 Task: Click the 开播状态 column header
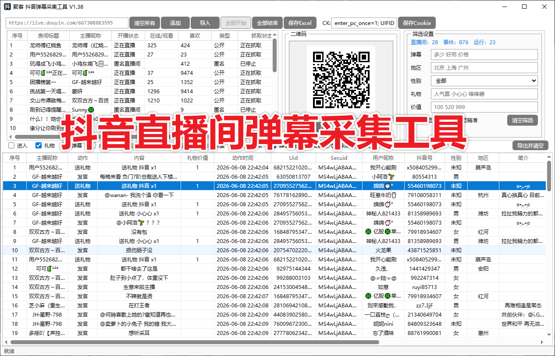pyautogui.click(x=128, y=36)
